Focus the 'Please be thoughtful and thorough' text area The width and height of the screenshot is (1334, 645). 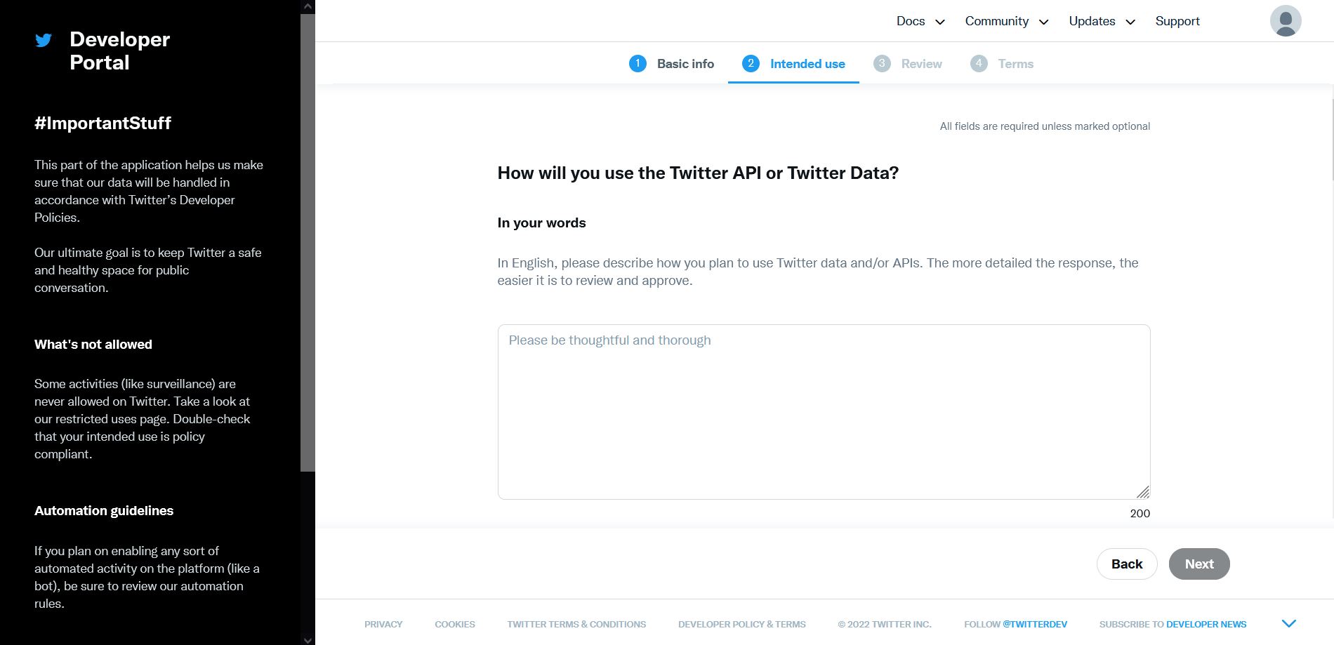click(x=824, y=412)
